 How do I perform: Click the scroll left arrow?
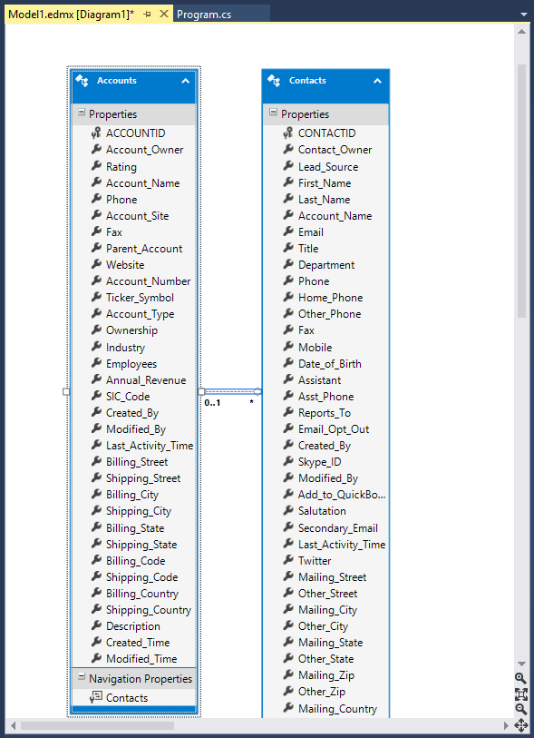14,725
